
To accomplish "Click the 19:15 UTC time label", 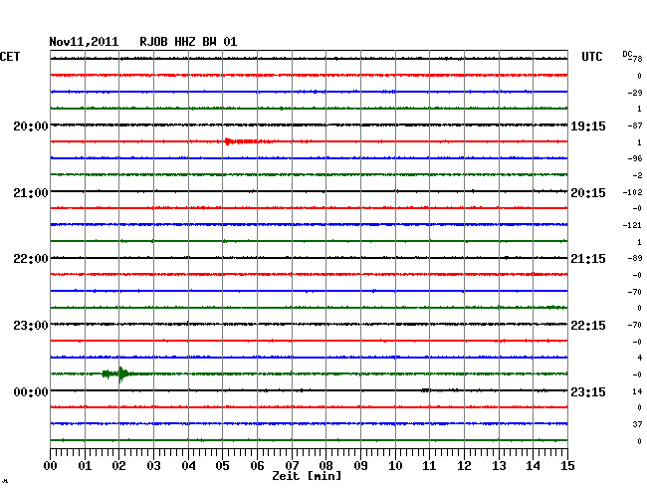I will pos(588,125).
